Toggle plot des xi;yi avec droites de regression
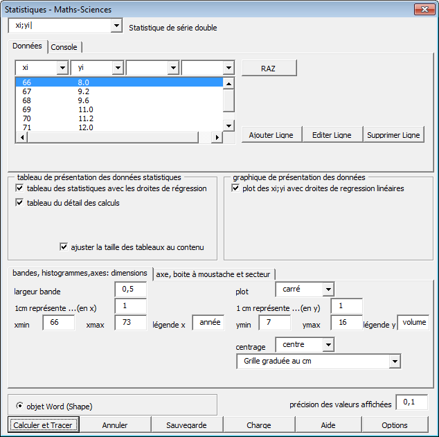 [235, 188]
